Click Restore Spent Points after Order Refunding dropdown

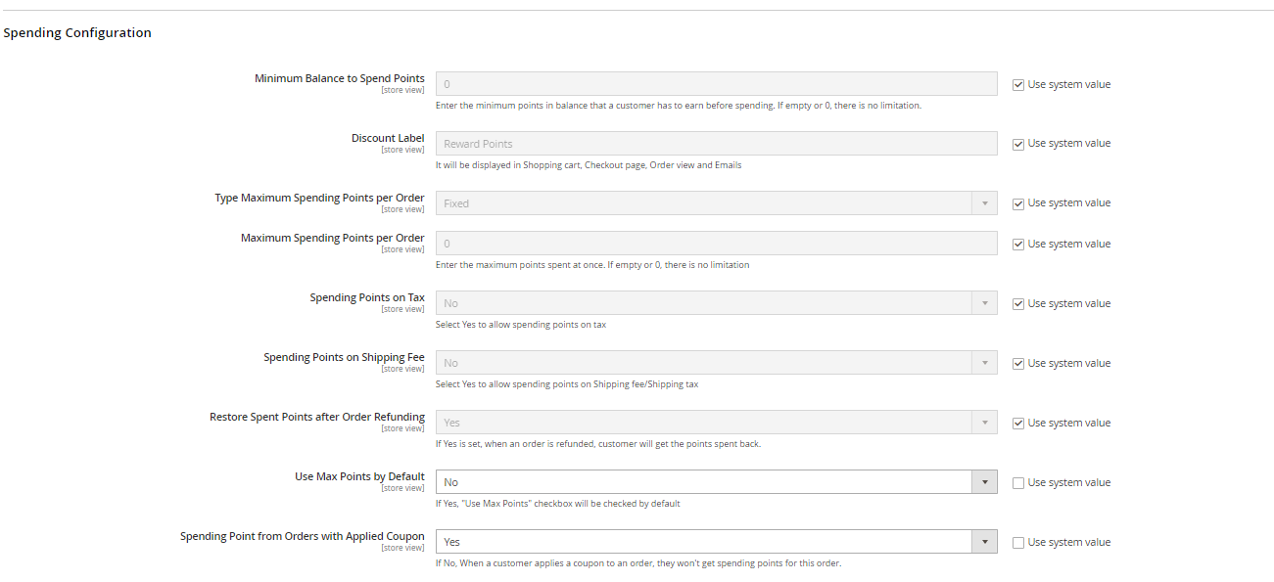coord(716,423)
